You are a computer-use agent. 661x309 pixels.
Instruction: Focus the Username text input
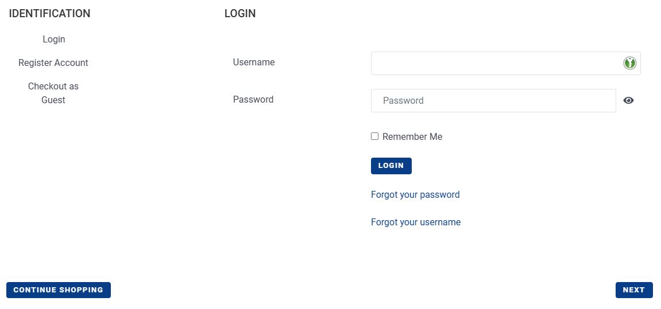coord(494,64)
